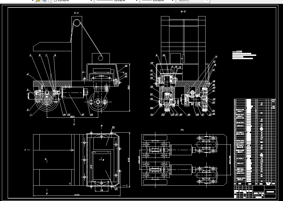Select part balloon number 47

tap(83, 114)
